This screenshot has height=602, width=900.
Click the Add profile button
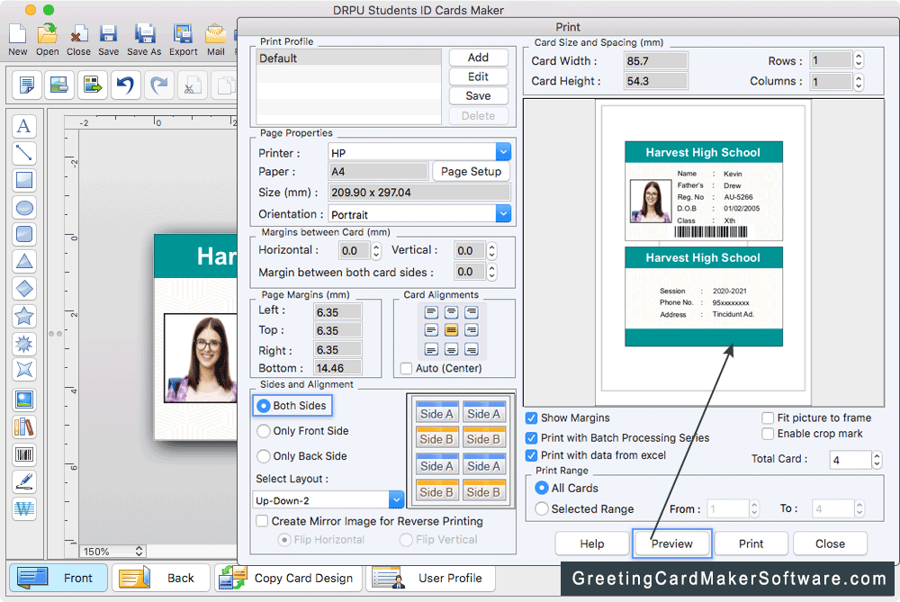(x=478, y=58)
